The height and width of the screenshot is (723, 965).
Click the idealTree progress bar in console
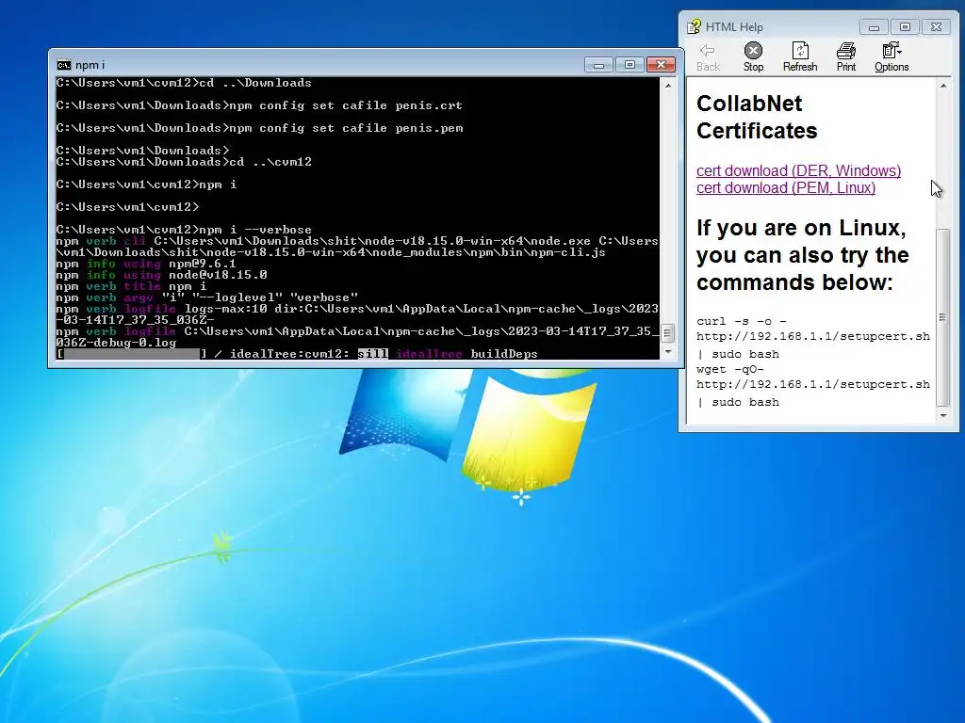coord(131,354)
